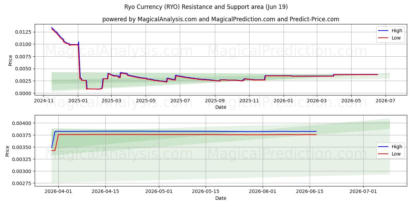Viewport: 412px width, 206px height.
Task: Click the 'Date' x-axis title of bottom chart
Action: (x=221, y=198)
